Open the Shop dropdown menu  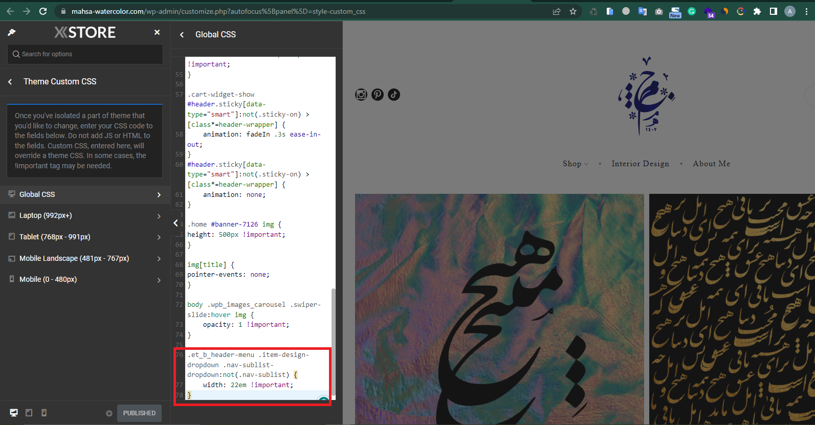[x=576, y=164]
